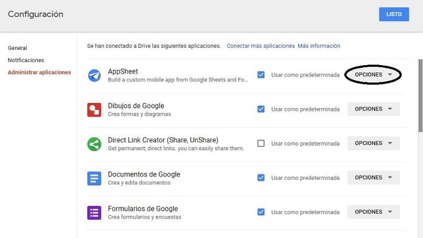Image resolution: width=423 pixels, height=238 pixels.
Task: Switch to the General settings tab
Action: tap(17, 48)
